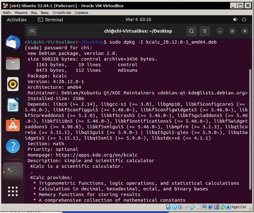Click the kcalc_20.12.0-1_amd64.deb filename in command
The height and width of the screenshot is (213, 254).
(x=181, y=42)
